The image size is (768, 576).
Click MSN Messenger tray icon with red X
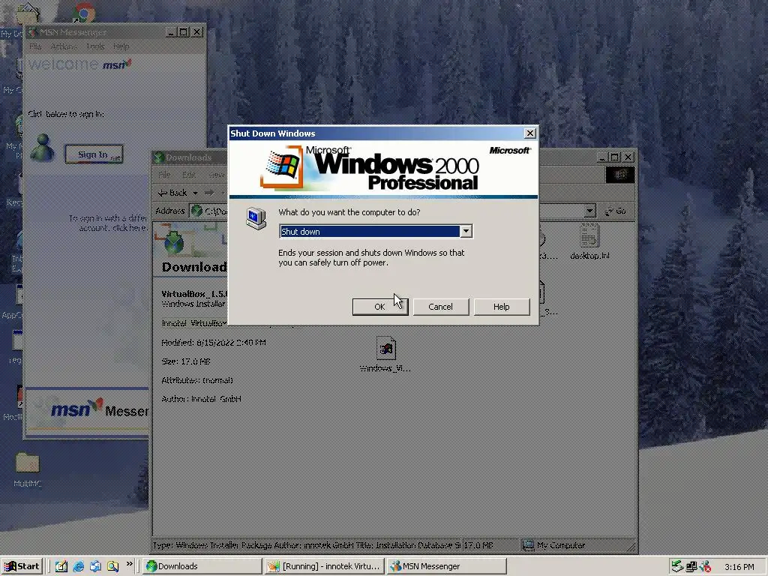point(705,566)
